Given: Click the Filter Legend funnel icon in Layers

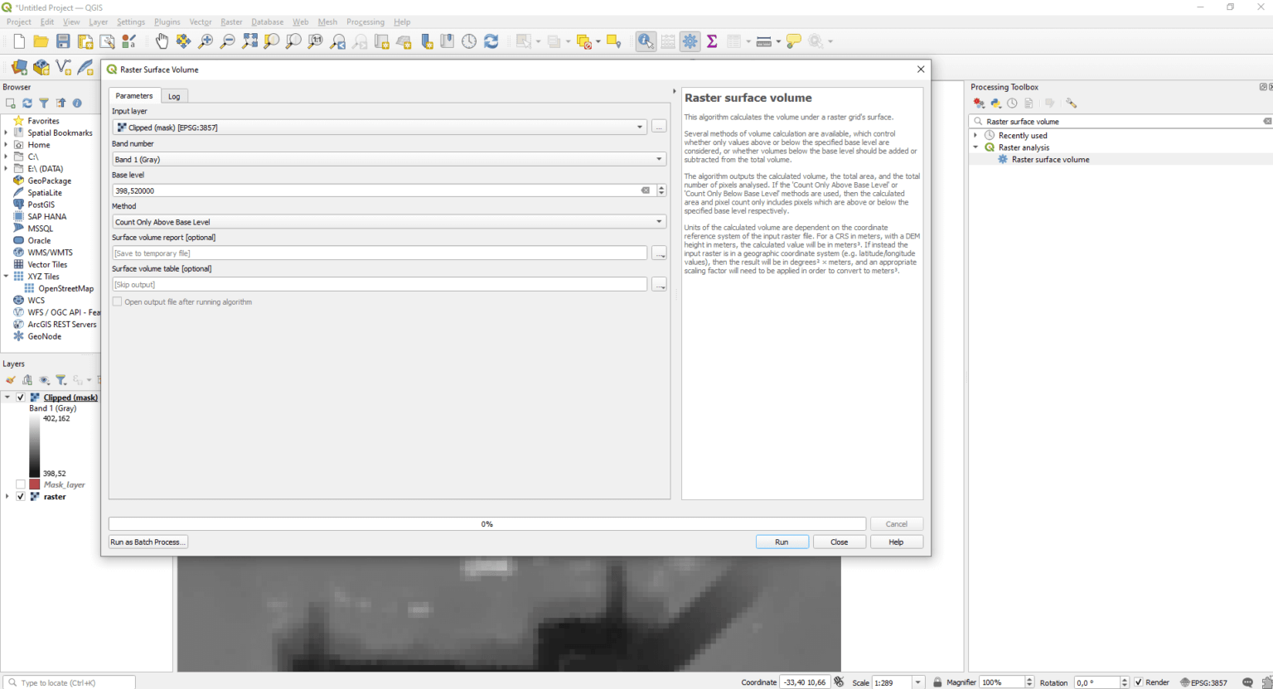Looking at the screenshot, I should (61, 380).
